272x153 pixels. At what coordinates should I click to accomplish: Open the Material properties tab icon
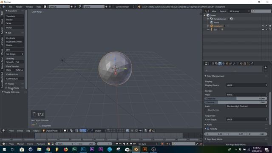tap(241, 63)
